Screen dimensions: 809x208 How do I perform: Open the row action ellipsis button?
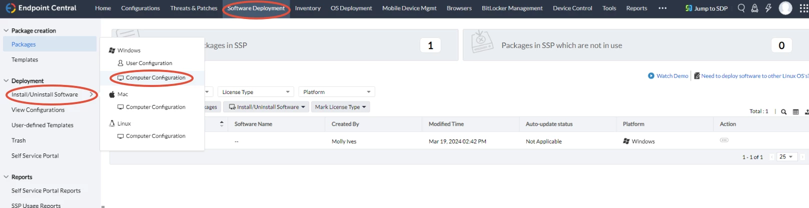(724, 140)
